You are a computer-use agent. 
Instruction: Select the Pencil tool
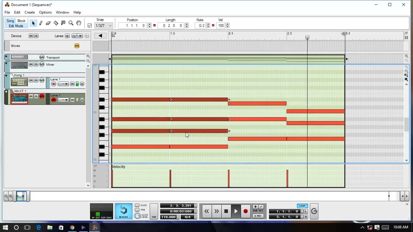[x=41, y=23]
